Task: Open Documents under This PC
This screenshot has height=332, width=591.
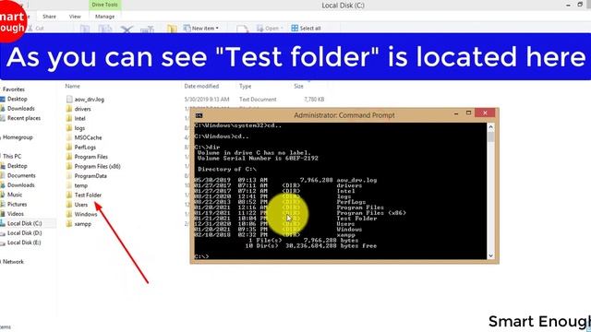Action: pos(21,176)
